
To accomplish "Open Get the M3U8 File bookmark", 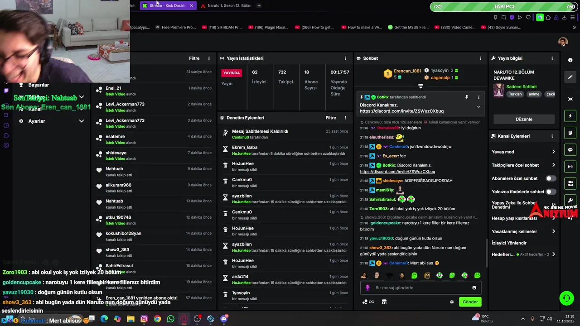I will [x=408, y=27].
